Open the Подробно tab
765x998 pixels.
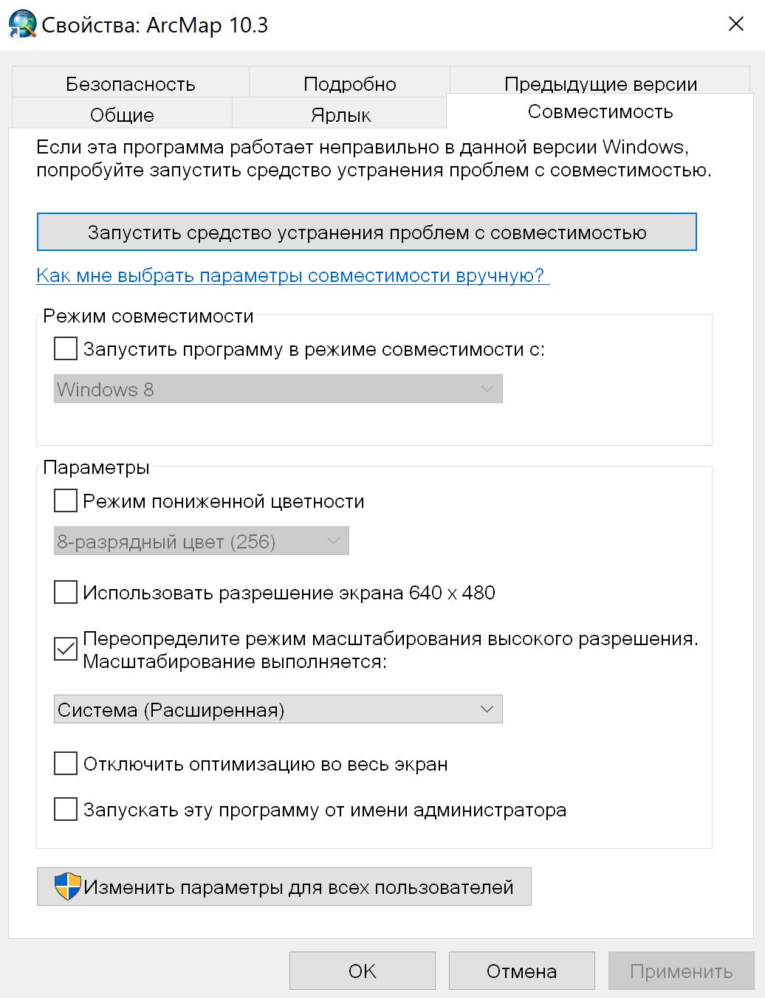coord(349,83)
